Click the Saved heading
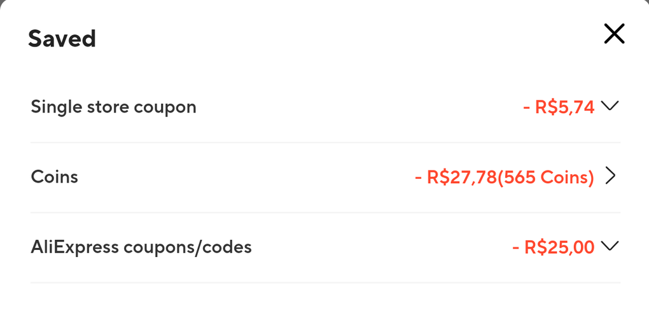 62,39
